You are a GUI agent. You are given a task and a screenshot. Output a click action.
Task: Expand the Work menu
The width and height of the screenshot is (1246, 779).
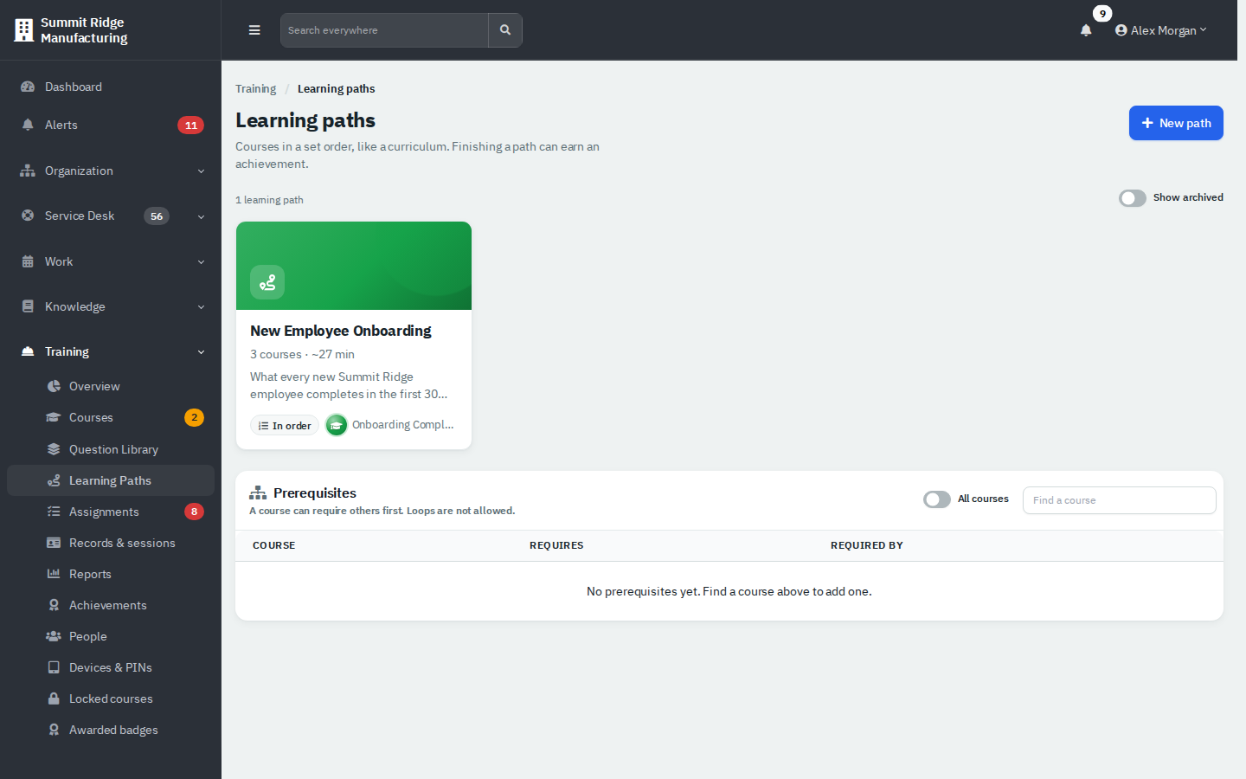pyautogui.click(x=111, y=261)
